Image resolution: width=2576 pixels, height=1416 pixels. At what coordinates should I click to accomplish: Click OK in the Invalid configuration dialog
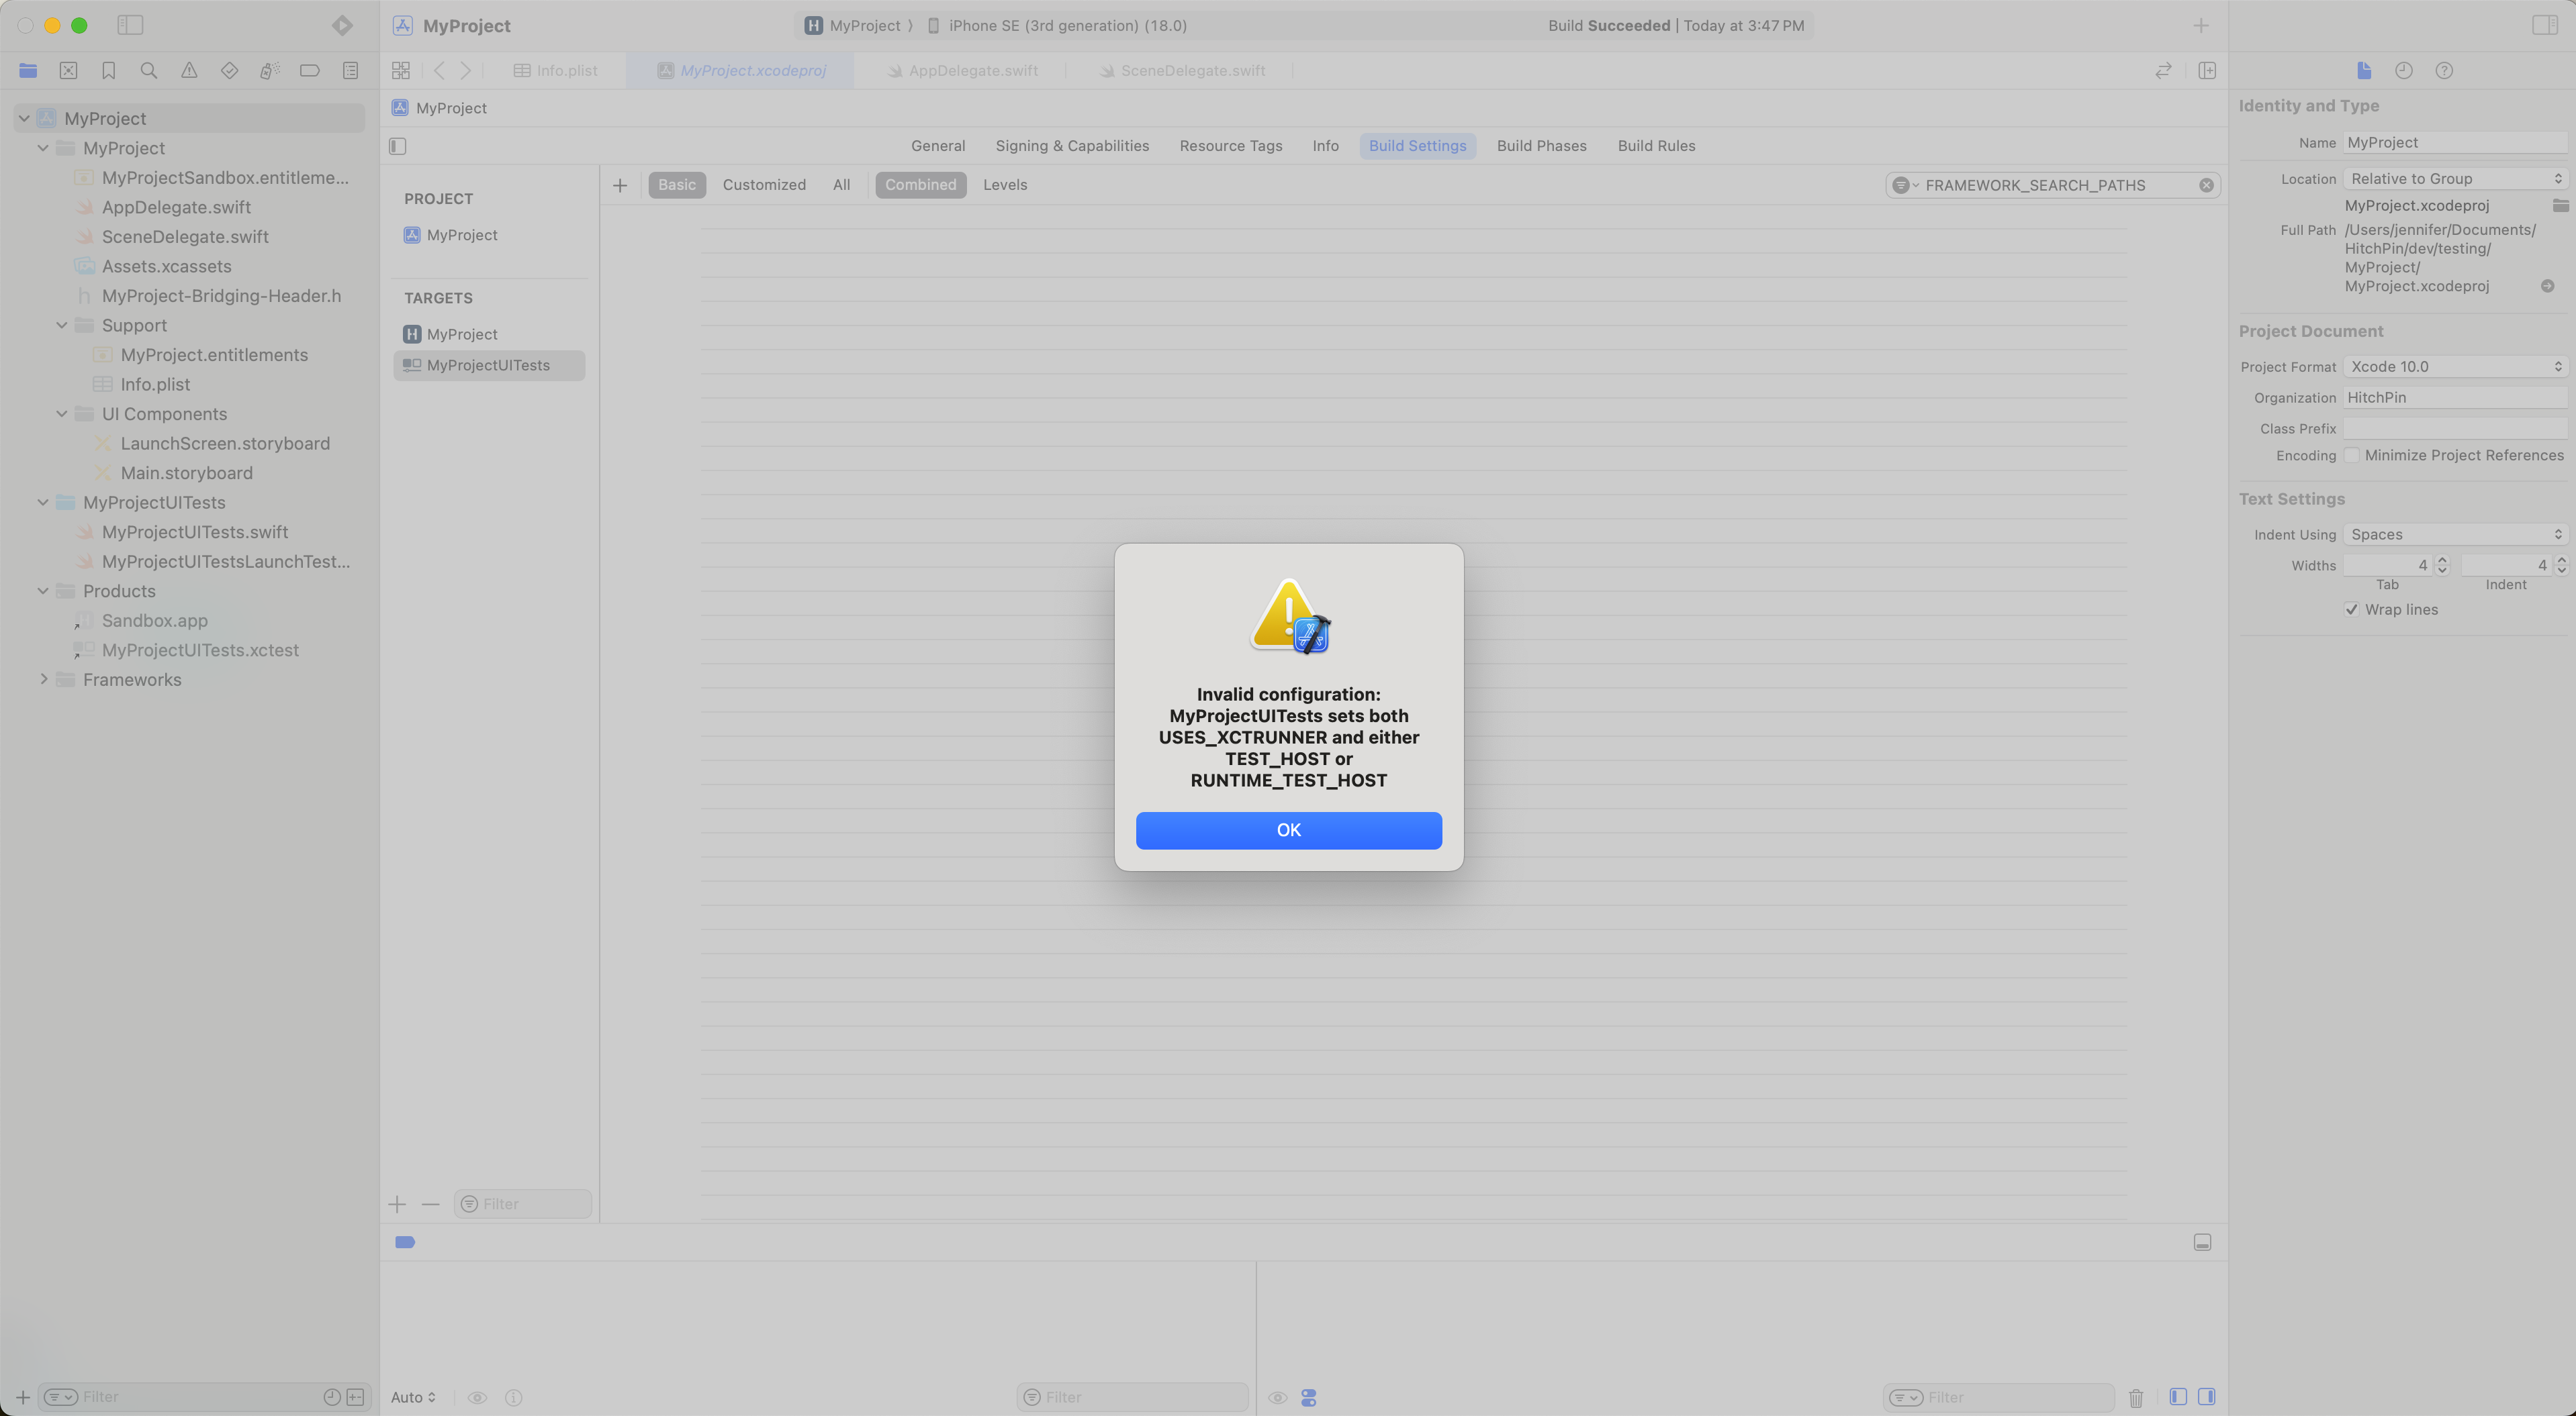1288,830
